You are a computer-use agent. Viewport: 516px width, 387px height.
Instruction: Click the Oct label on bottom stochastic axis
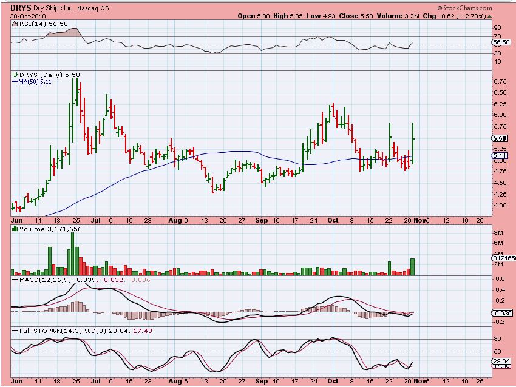coord(333,381)
